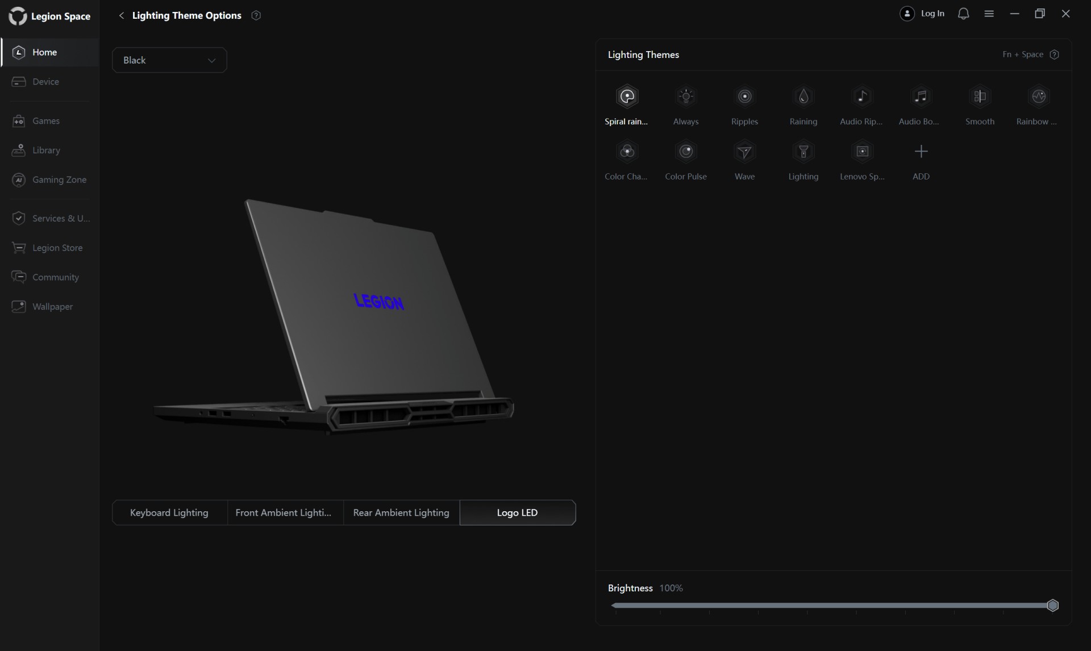Expand the Black color dropdown

[169, 60]
